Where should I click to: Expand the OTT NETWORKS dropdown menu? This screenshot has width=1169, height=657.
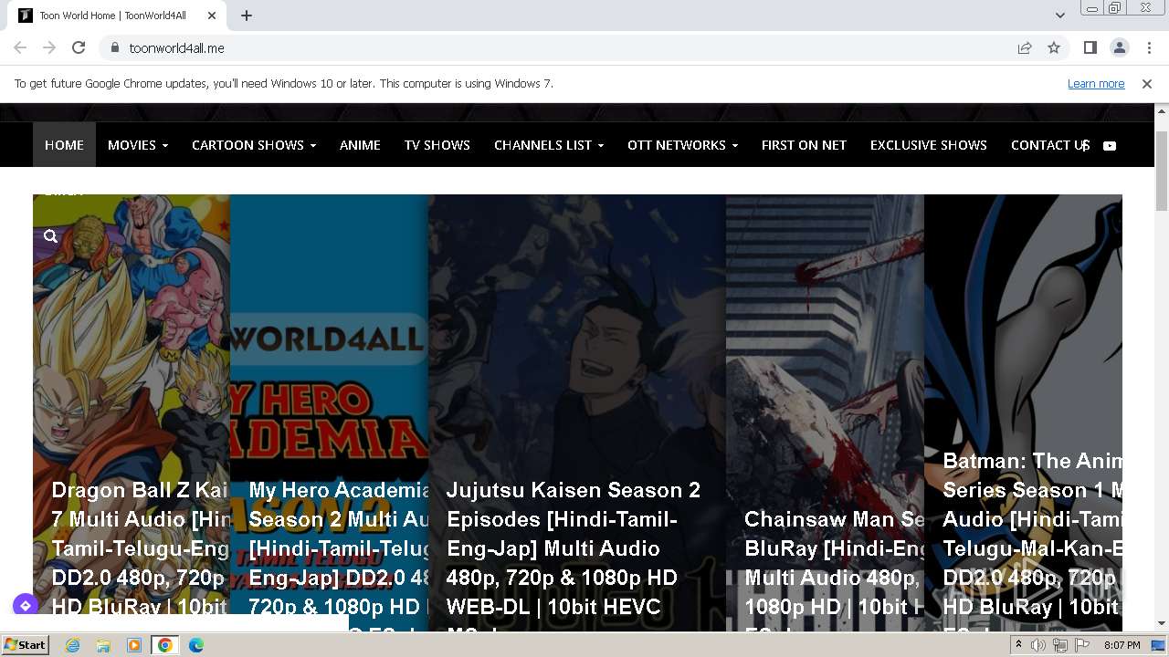pos(682,145)
